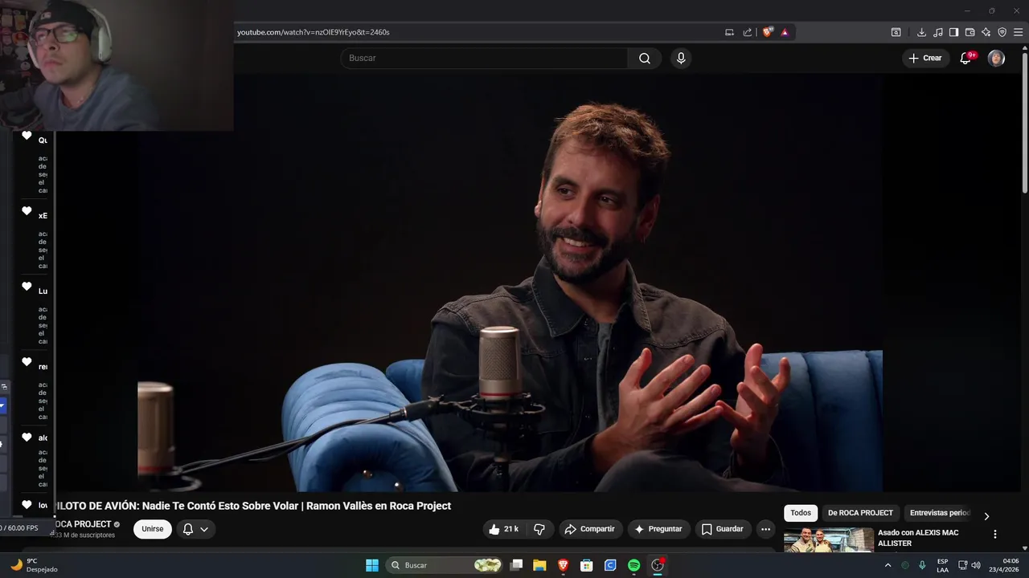The width and height of the screenshot is (1029, 578).
Task: Open Brave browser from taskbar
Action: 563,565
